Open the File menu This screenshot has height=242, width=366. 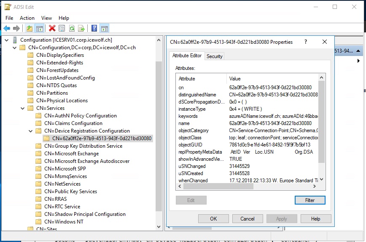9,18
